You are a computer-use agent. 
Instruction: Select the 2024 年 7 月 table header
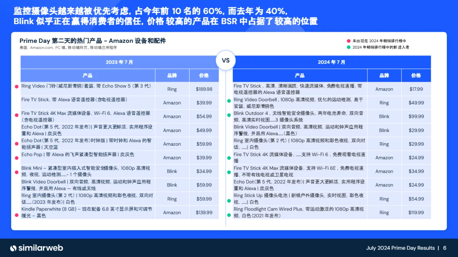pos(332,62)
